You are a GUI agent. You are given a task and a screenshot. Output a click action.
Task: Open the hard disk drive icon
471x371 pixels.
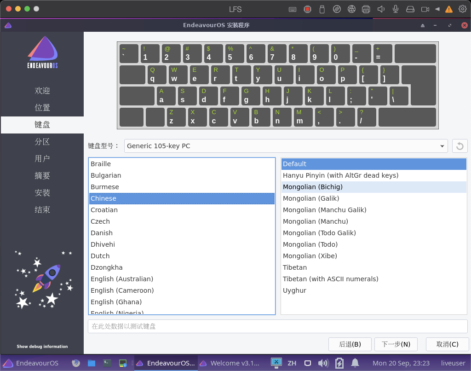pos(410,9)
